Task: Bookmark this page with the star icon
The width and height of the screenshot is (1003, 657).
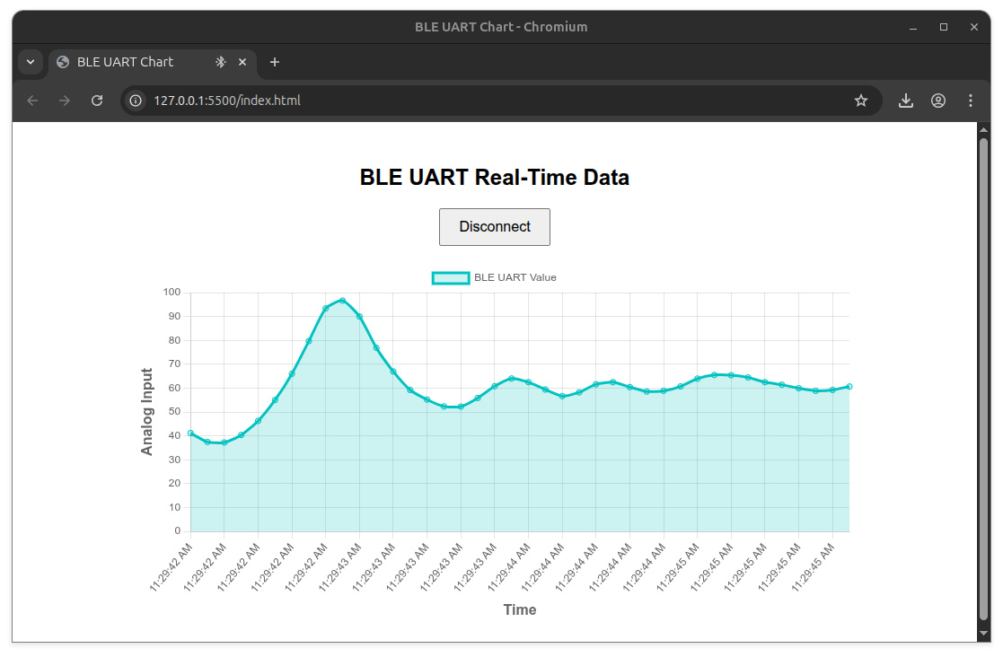Action: (x=860, y=101)
